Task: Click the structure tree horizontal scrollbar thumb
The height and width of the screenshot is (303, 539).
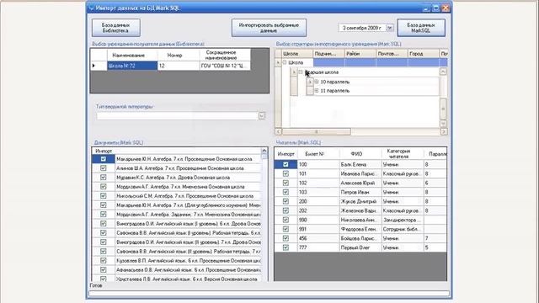Action: click(317, 131)
